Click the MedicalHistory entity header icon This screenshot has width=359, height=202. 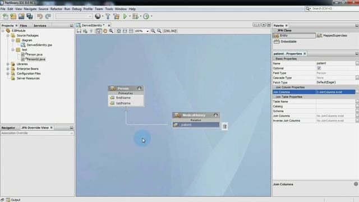click(177, 115)
